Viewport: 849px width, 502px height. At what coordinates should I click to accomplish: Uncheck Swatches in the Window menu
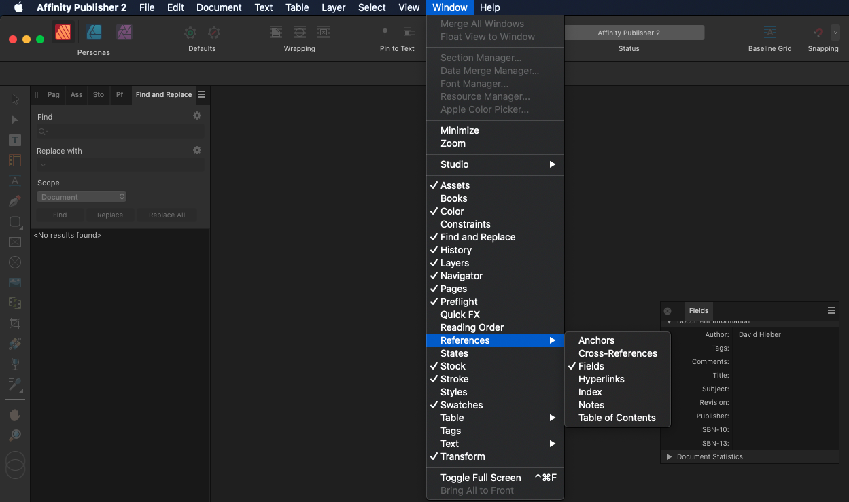[495, 405]
